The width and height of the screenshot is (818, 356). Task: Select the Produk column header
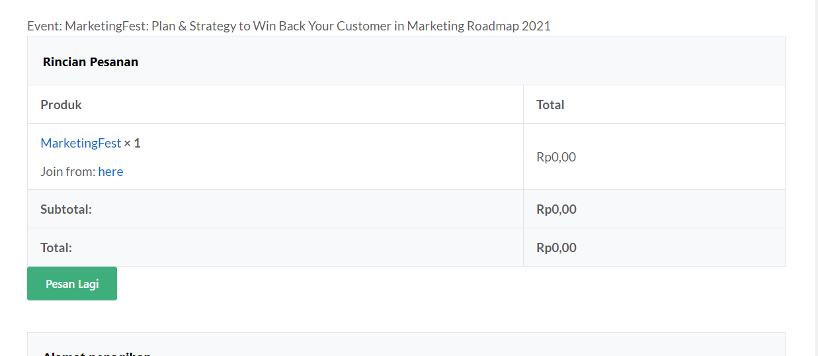click(x=61, y=105)
